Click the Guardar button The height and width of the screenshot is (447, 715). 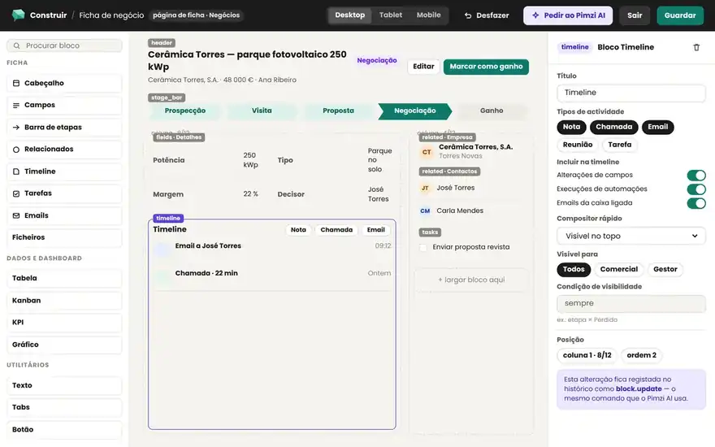coord(680,15)
